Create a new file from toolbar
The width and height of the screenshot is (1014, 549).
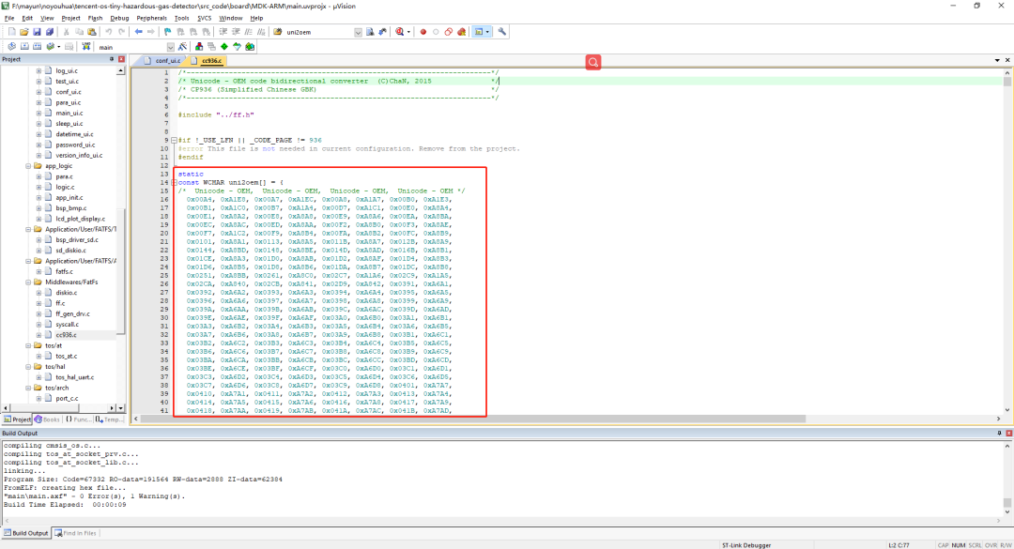(x=11, y=32)
